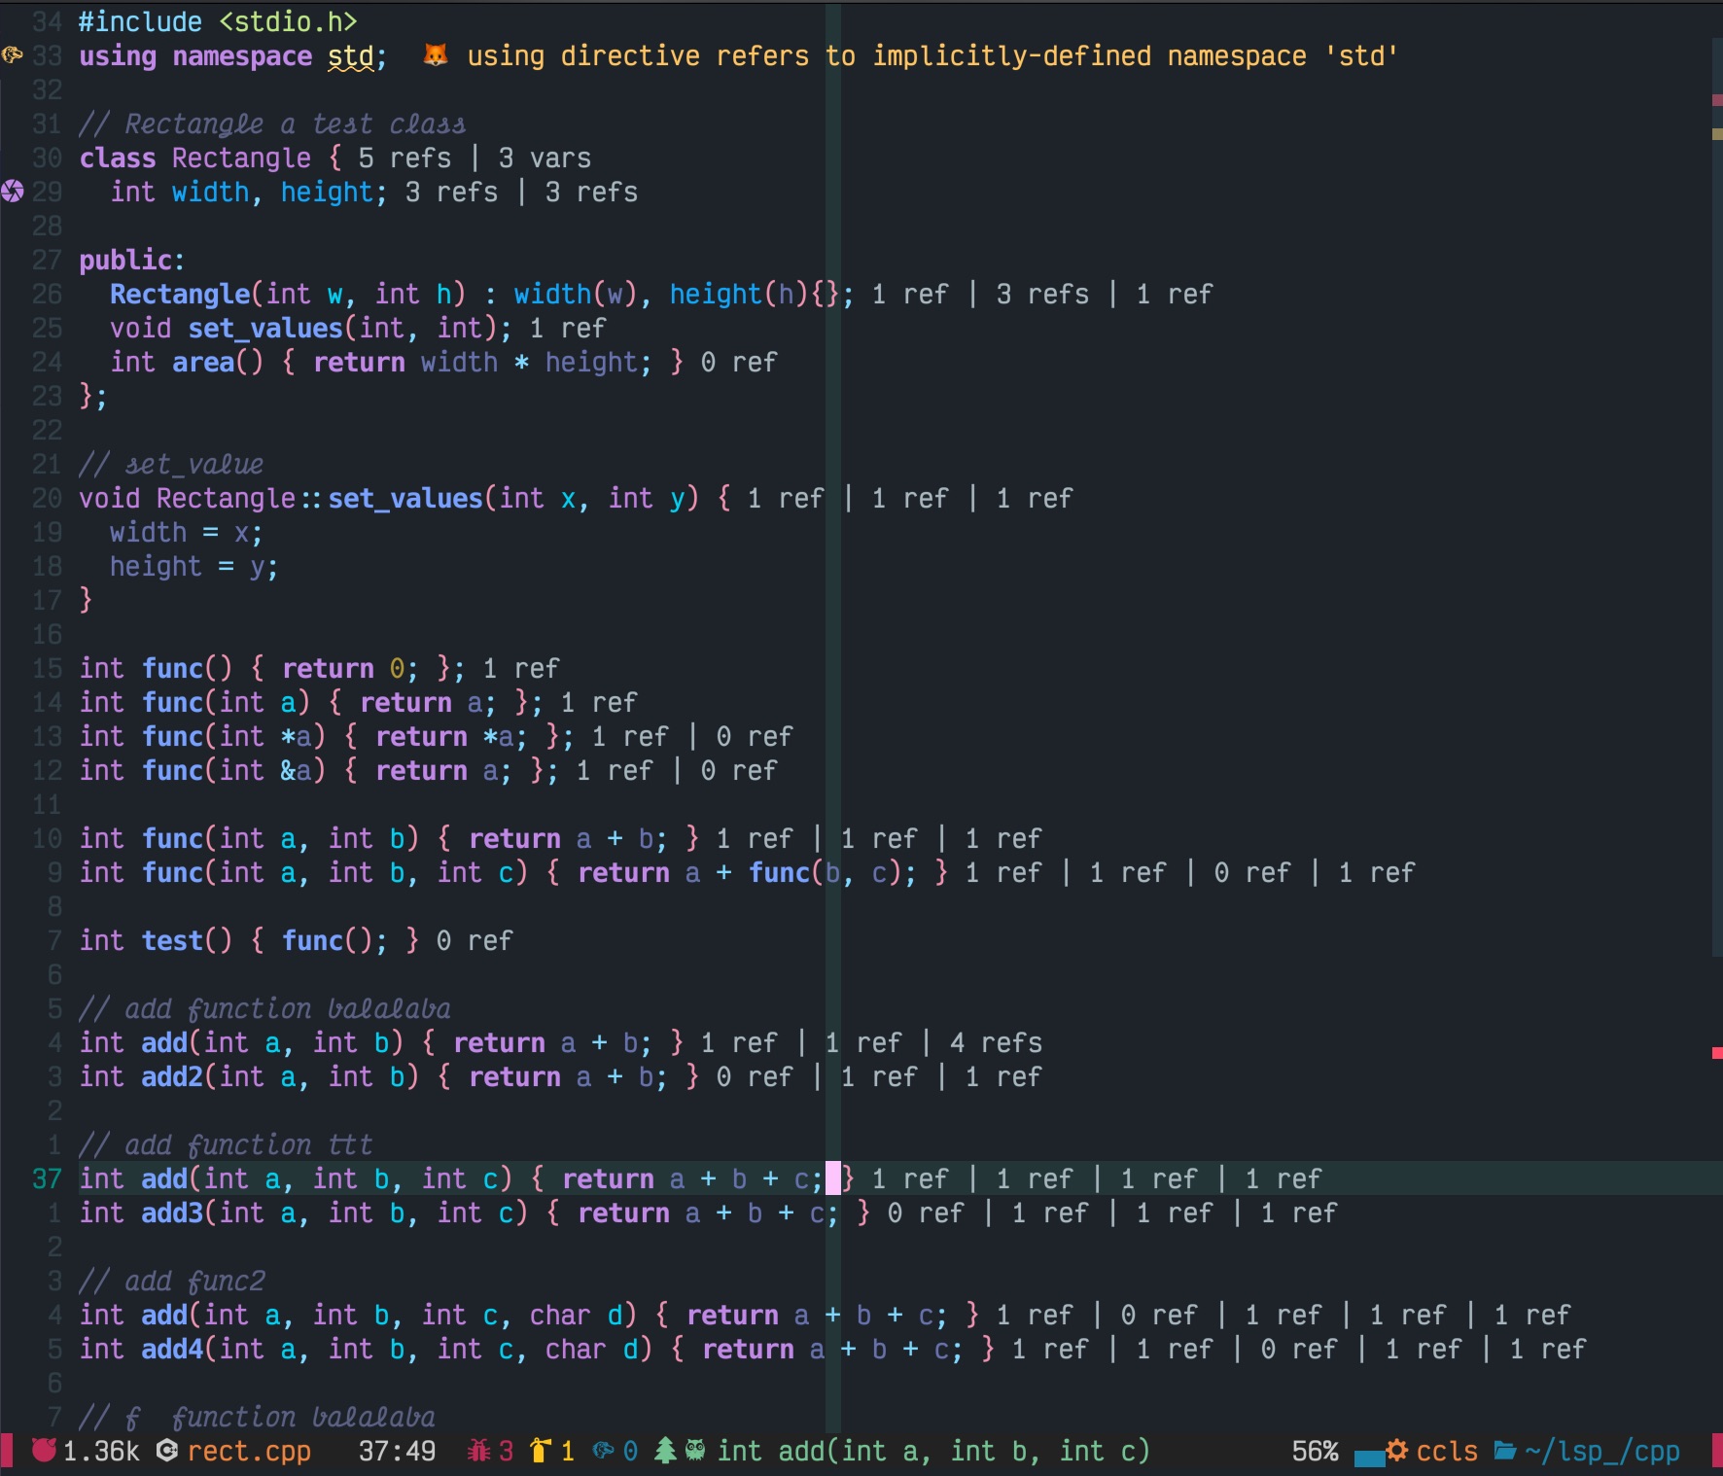Show info diagnostics via the blue info icon
The height and width of the screenshot is (1476, 1723).
[603, 1451]
